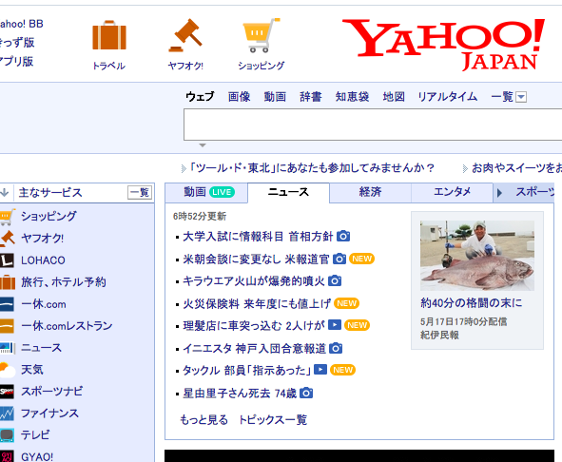Open the スポーツナビ service link
The width and height of the screenshot is (562, 462).
(51, 392)
